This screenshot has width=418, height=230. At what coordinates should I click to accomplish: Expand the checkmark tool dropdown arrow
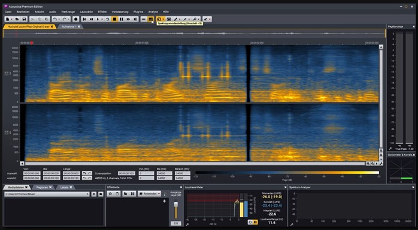(210, 19)
